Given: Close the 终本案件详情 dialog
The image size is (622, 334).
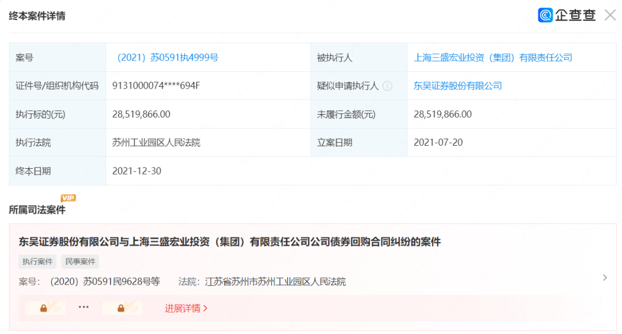Looking at the screenshot, I should (x=610, y=16).
